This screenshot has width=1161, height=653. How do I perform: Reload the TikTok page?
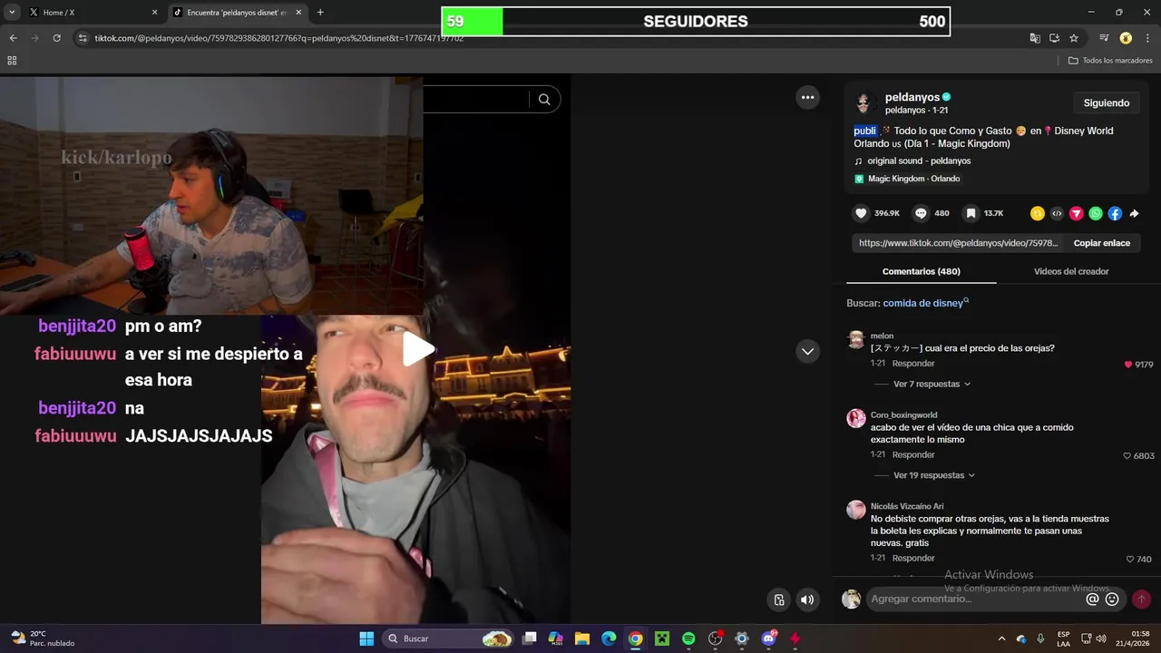[56, 38]
